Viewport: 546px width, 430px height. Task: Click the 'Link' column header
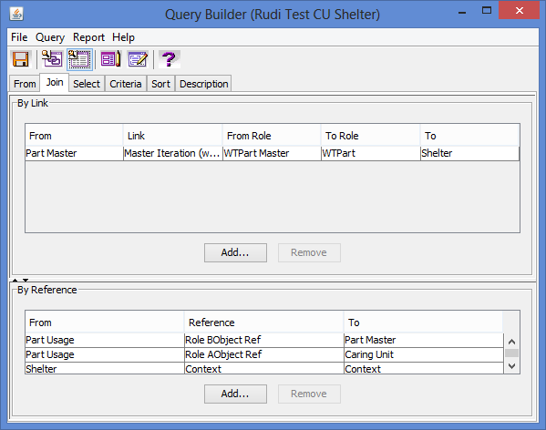(x=172, y=136)
